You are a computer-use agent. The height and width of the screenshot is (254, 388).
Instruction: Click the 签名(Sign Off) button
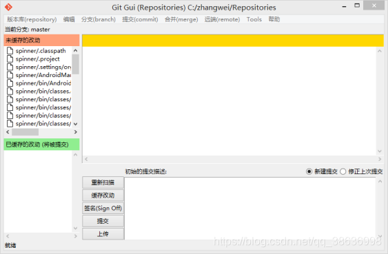103,209
